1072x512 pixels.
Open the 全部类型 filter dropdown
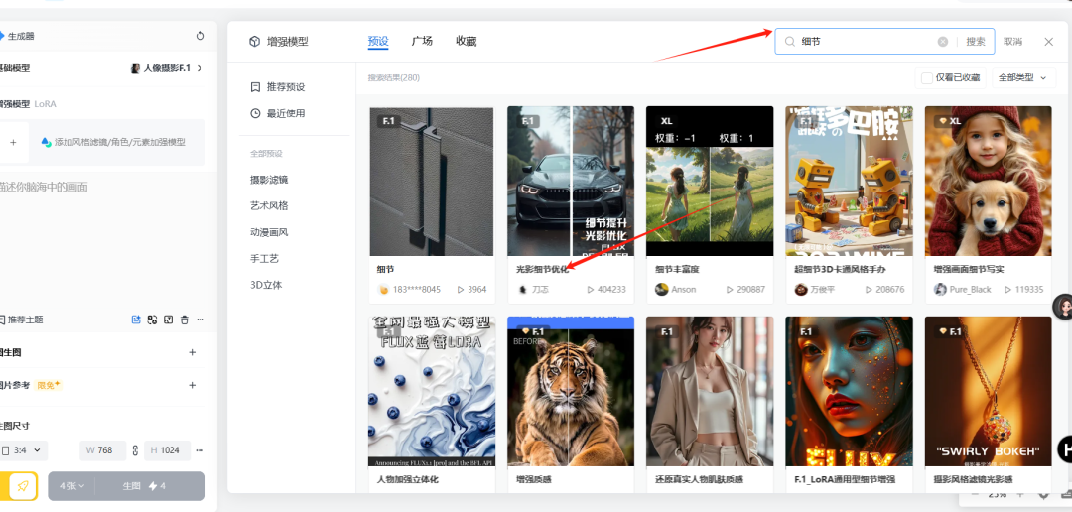1022,77
